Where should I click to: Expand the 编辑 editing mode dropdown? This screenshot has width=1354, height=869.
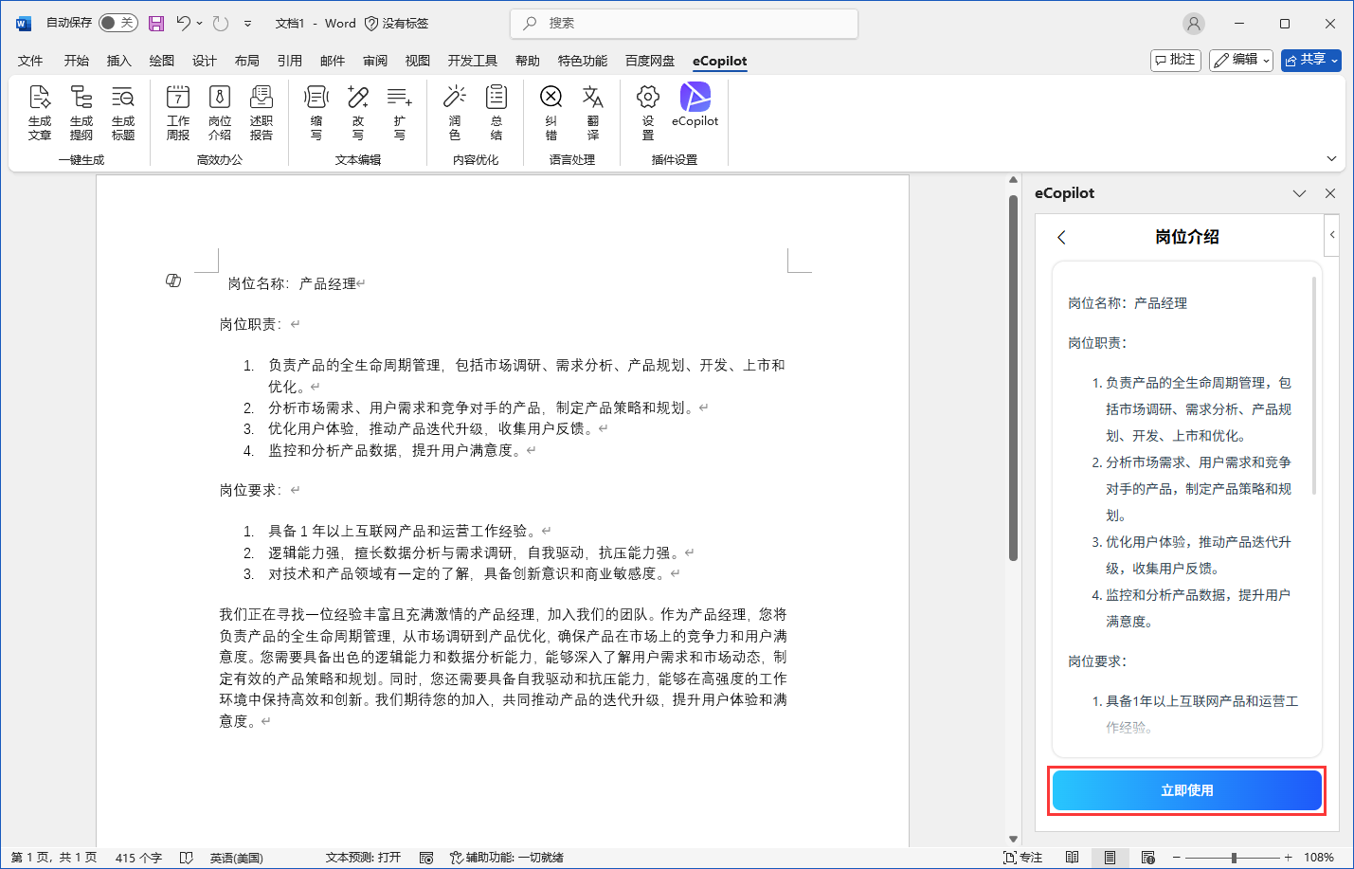[1241, 60]
